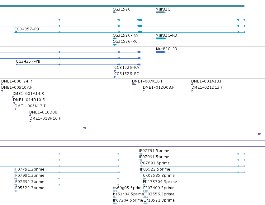Select the EP03556.3prime EST label
The image size is (265, 205).
click(159, 194)
